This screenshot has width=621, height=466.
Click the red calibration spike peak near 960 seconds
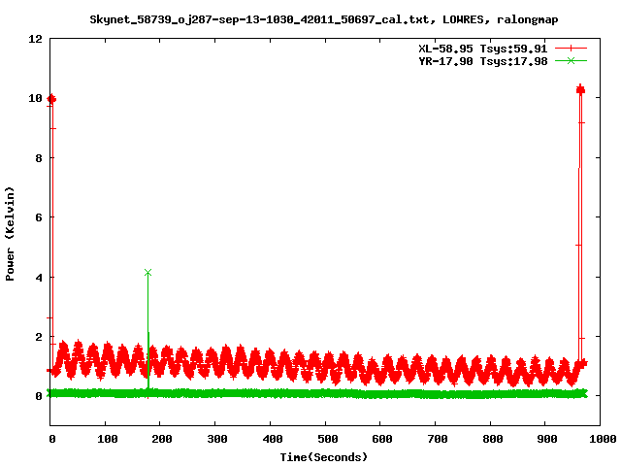580,89
